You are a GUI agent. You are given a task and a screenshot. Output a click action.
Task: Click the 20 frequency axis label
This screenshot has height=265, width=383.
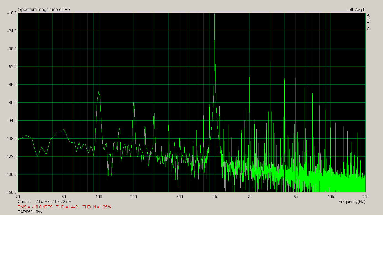click(18, 197)
